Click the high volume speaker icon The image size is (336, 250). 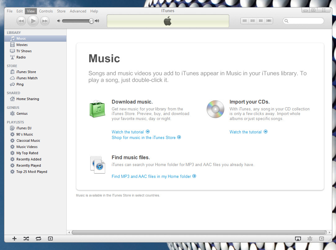[x=97, y=21]
